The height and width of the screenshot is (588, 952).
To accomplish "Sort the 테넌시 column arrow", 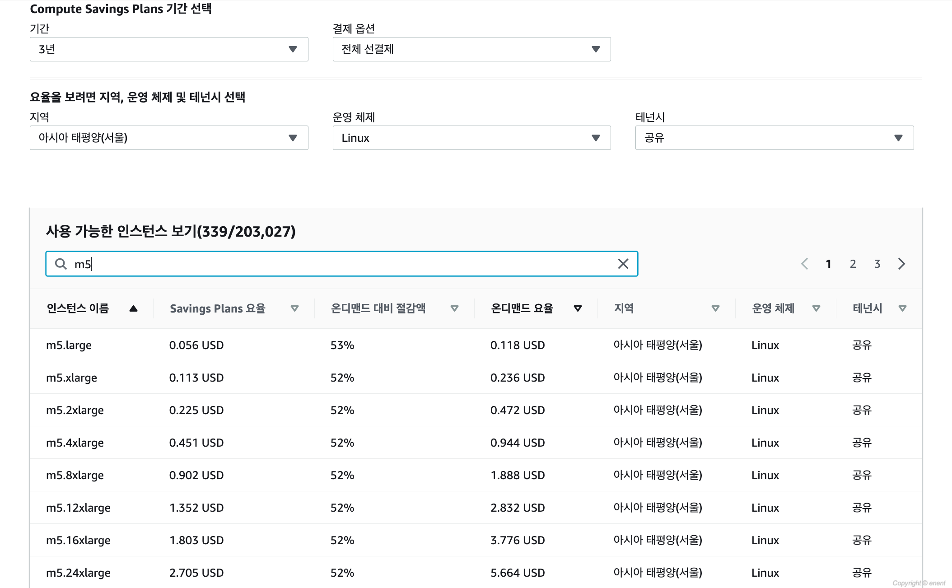I will (902, 308).
